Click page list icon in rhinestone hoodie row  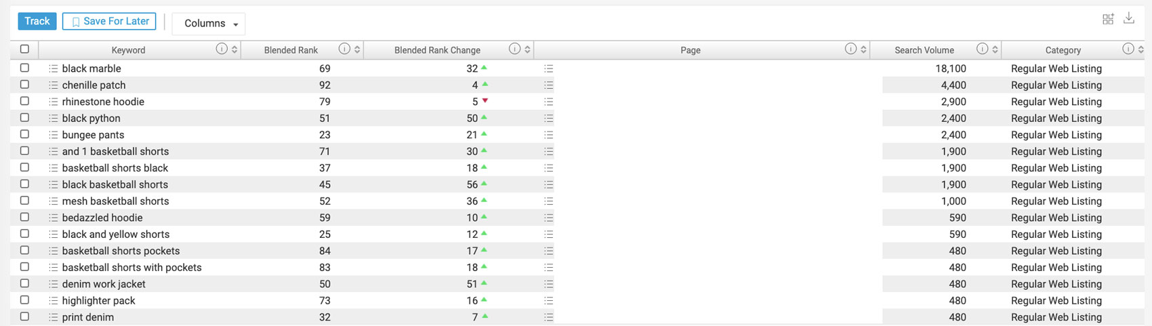tap(549, 102)
